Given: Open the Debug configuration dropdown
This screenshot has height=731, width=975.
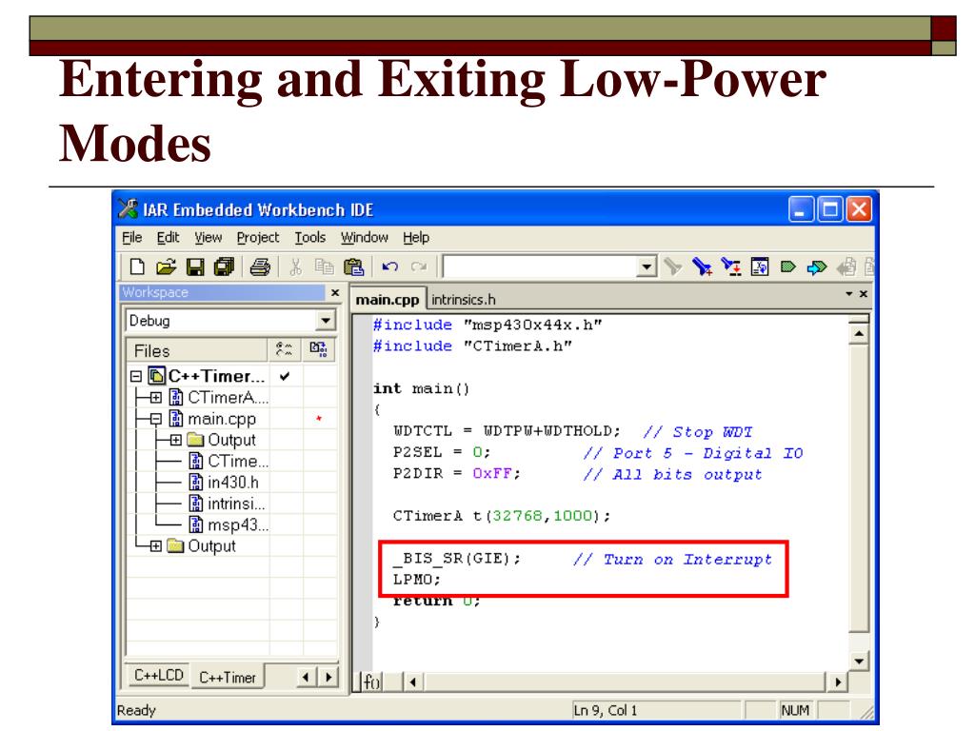Looking at the screenshot, I should tap(326, 321).
